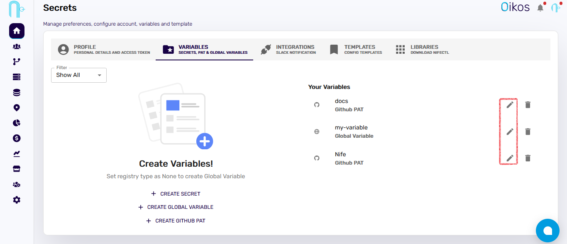Open the settings gear at sidebar bottom
The width and height of the screenshot is (567, 244).
tap(16, 200)
